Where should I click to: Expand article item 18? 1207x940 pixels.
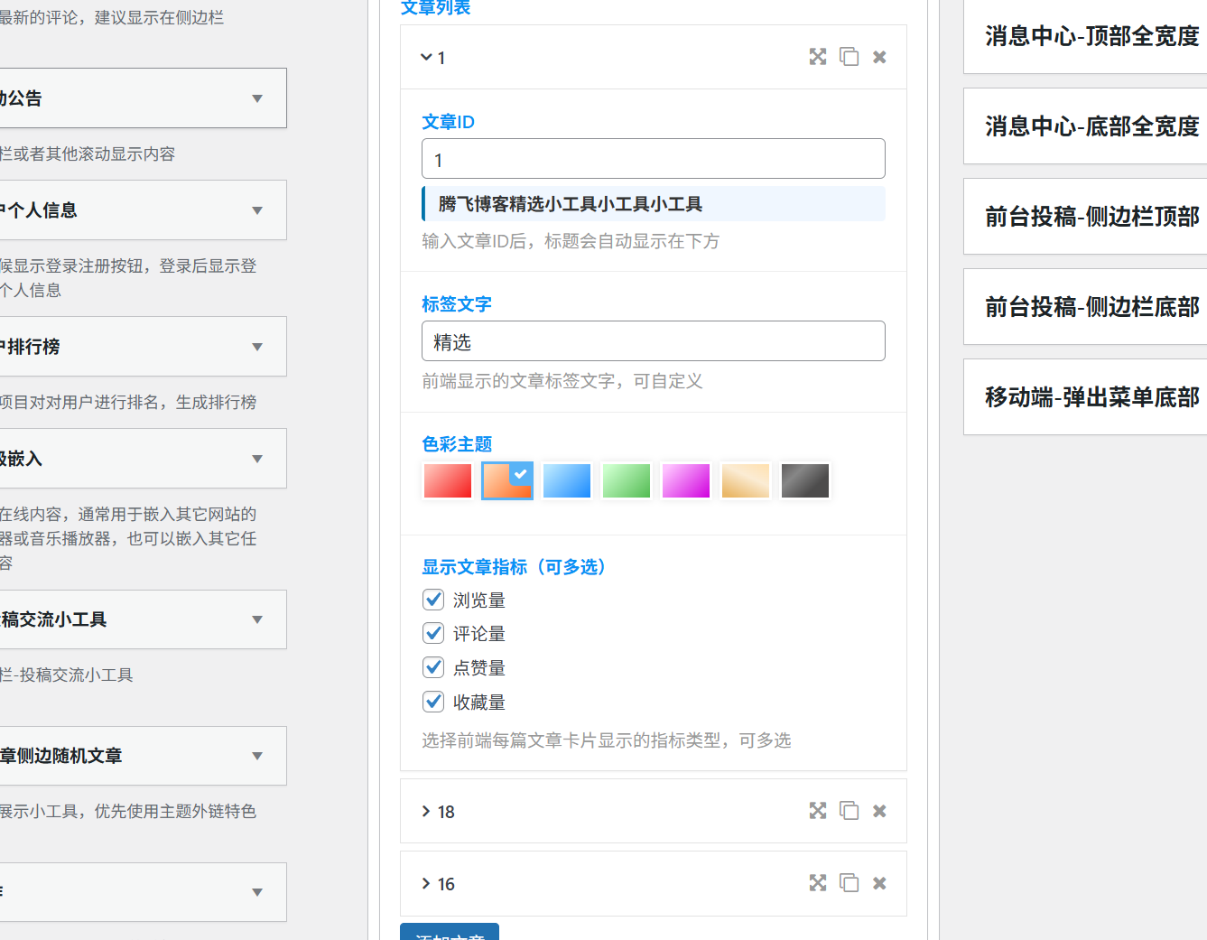coord(424,810)
